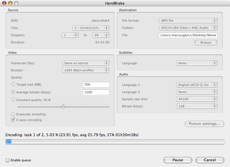This screenshot has width=230, height=167.
Task: Disable 2-pass encoding checkbox
Action: 13,120
